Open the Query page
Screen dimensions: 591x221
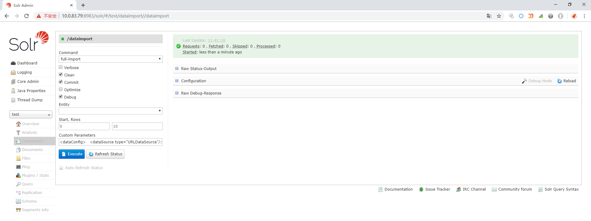tap(27, 184)
